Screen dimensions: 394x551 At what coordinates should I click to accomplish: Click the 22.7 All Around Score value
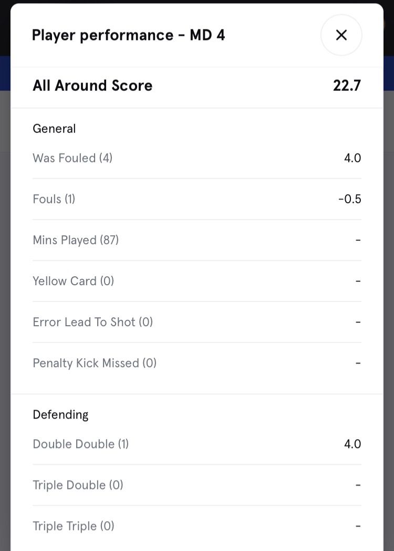pos(347,86)
